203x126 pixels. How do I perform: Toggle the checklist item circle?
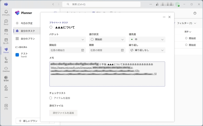50,98
